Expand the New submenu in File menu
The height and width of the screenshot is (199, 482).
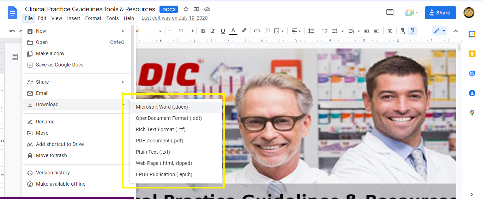pos(123,31)
